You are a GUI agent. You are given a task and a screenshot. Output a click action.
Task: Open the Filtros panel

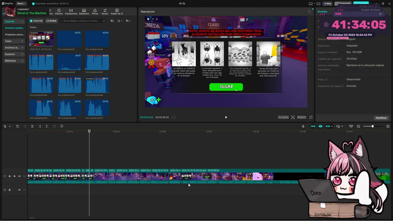[x=95, y=12]
